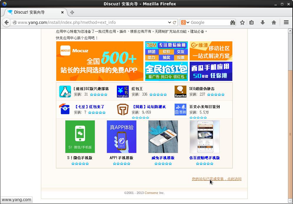Open a new browser tab

(x=72, y=12)
